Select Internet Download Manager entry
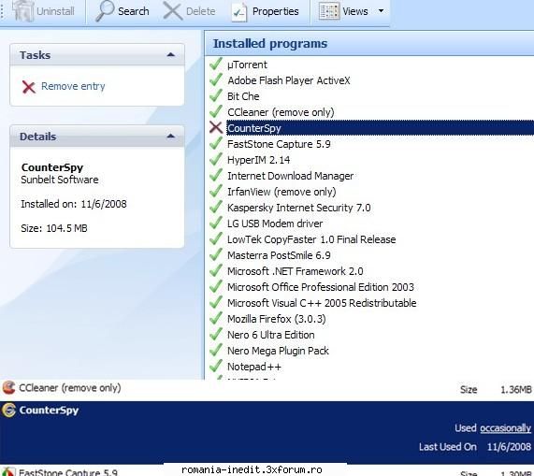 click(x=290, y=176)
